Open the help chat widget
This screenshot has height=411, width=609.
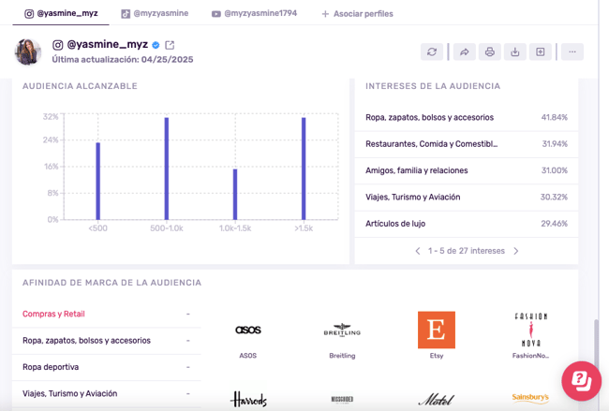(581, 380)
